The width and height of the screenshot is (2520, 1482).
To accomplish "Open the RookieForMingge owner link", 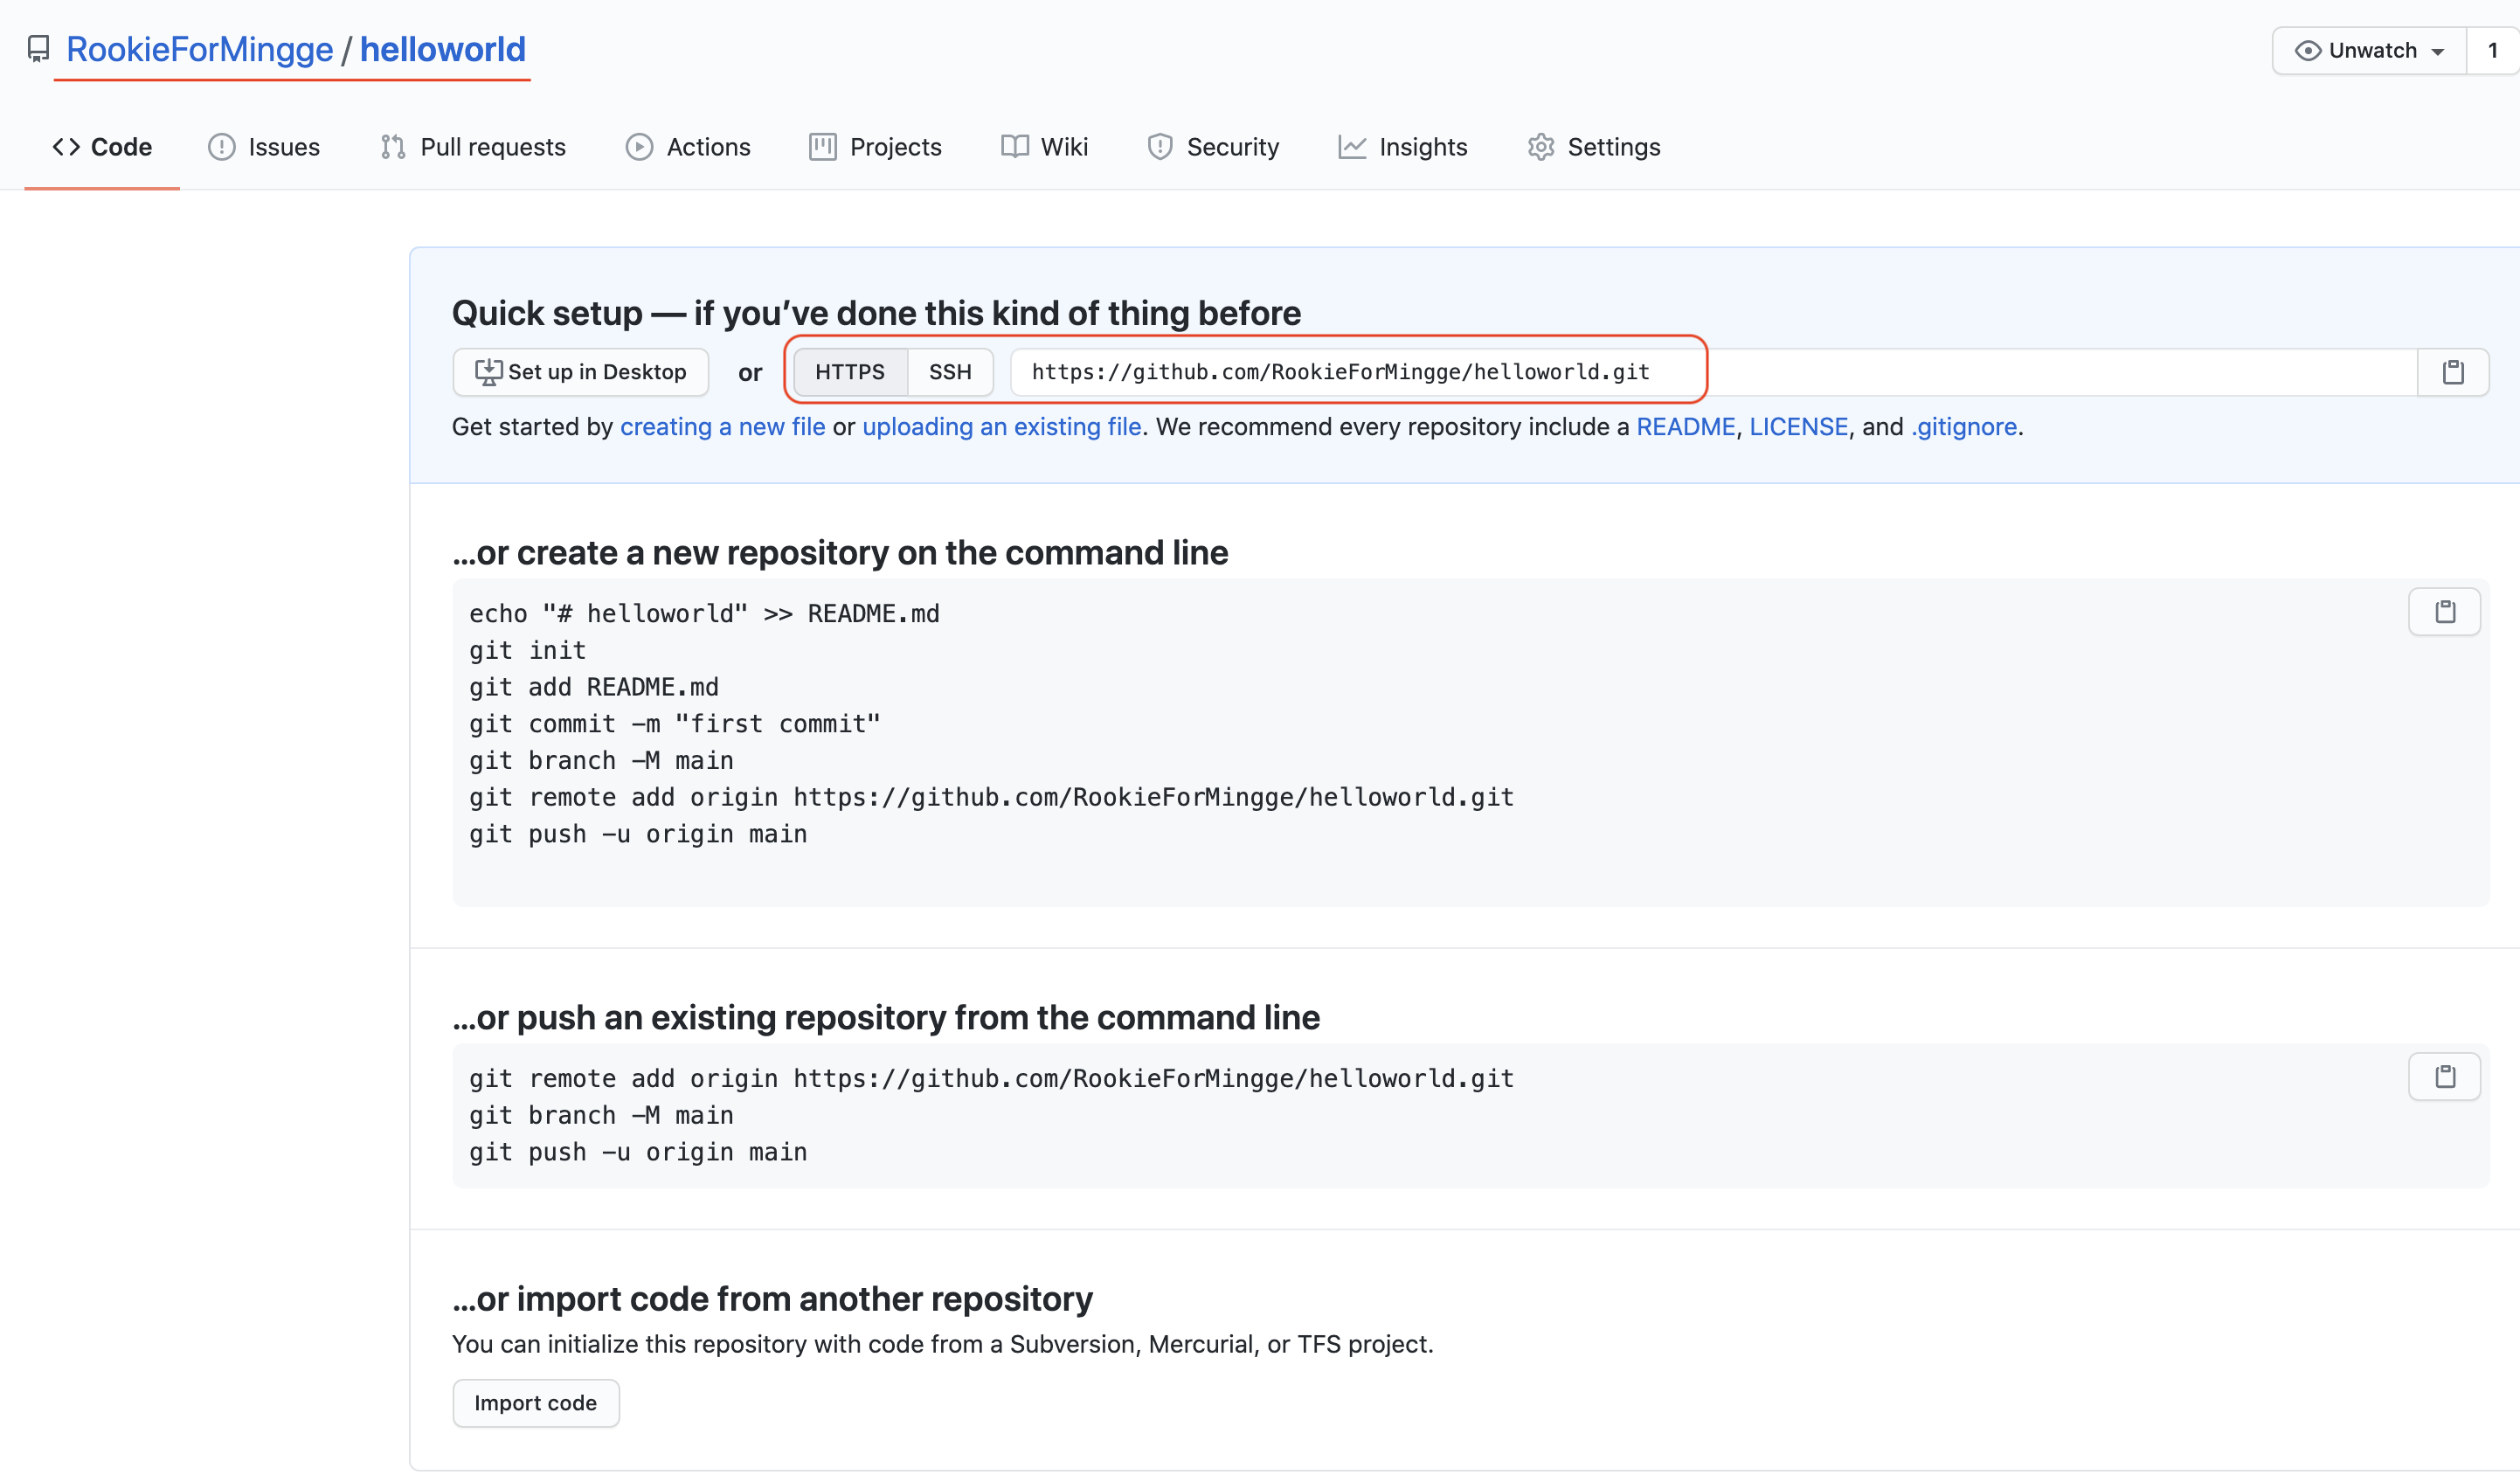I will pyautogui.click(x=199, y=49).
